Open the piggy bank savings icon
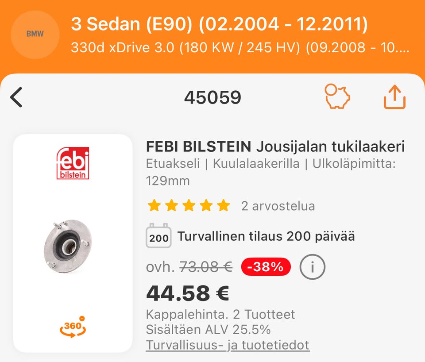 pos(337,97)
